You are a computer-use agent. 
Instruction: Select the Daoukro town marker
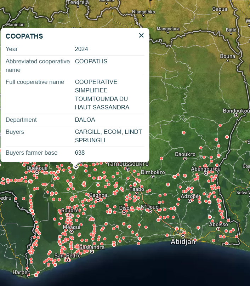185,159
